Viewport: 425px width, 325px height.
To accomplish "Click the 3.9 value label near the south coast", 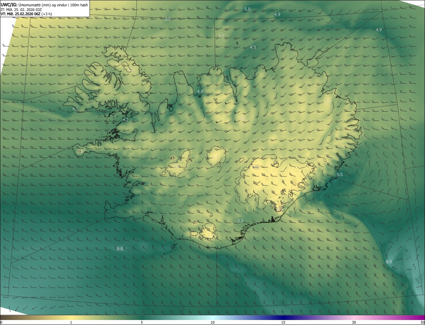I will [241, 221].
